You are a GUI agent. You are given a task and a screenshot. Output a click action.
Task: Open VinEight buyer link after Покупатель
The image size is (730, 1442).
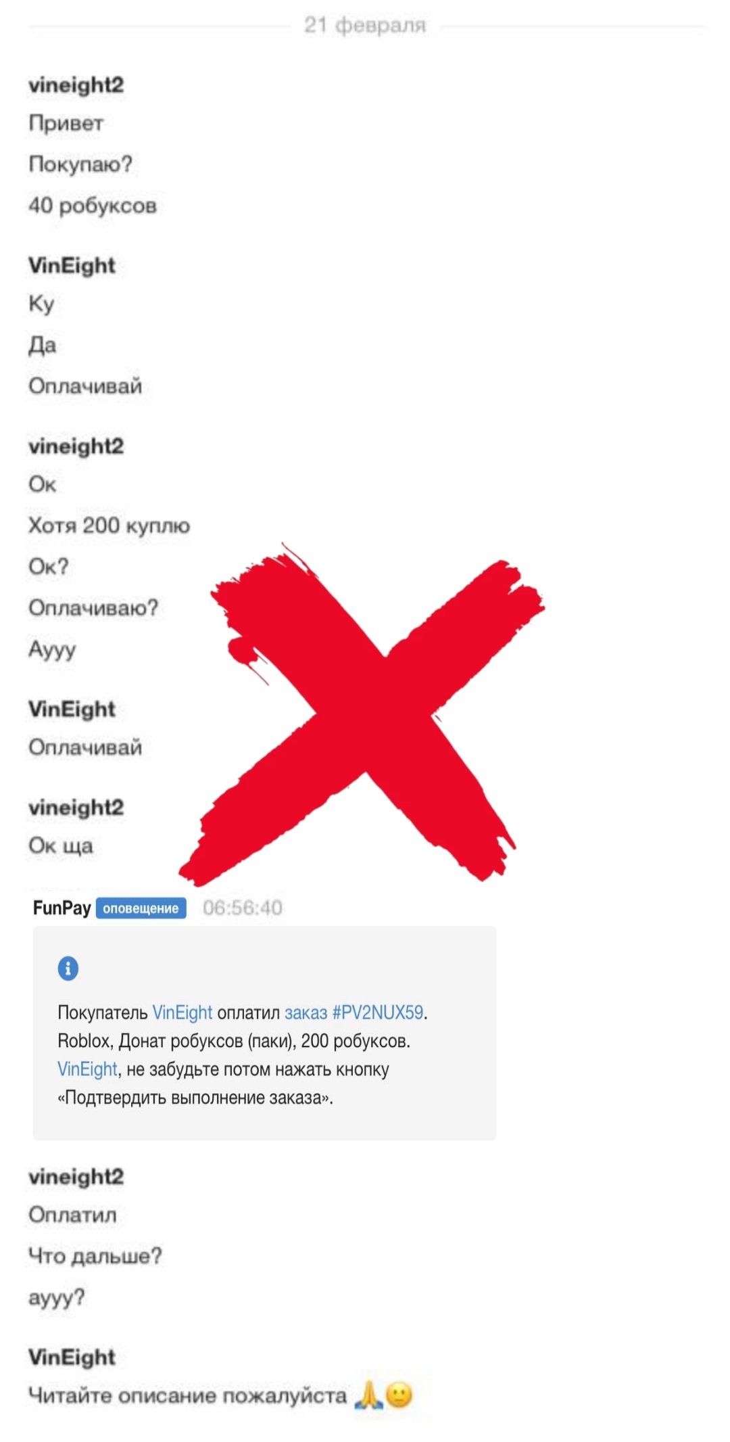point(182,1013)
